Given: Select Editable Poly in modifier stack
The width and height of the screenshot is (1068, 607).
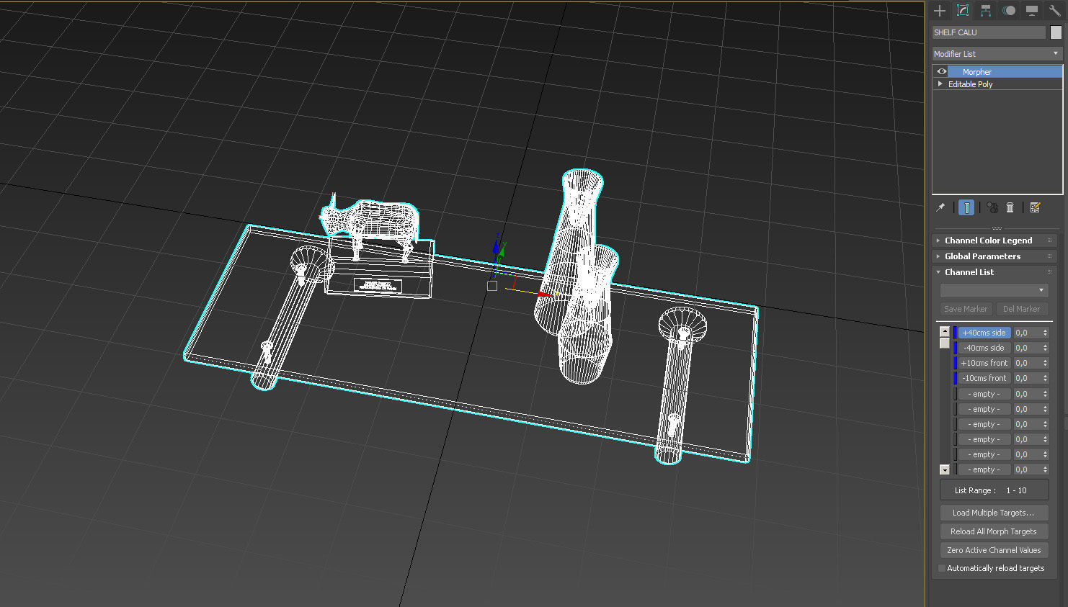Looking at the screenshot, I should 970,84.
